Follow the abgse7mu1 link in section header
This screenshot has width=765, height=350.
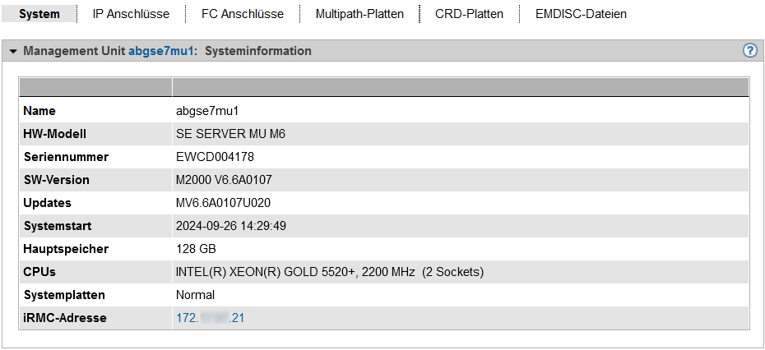pos(161,51)
